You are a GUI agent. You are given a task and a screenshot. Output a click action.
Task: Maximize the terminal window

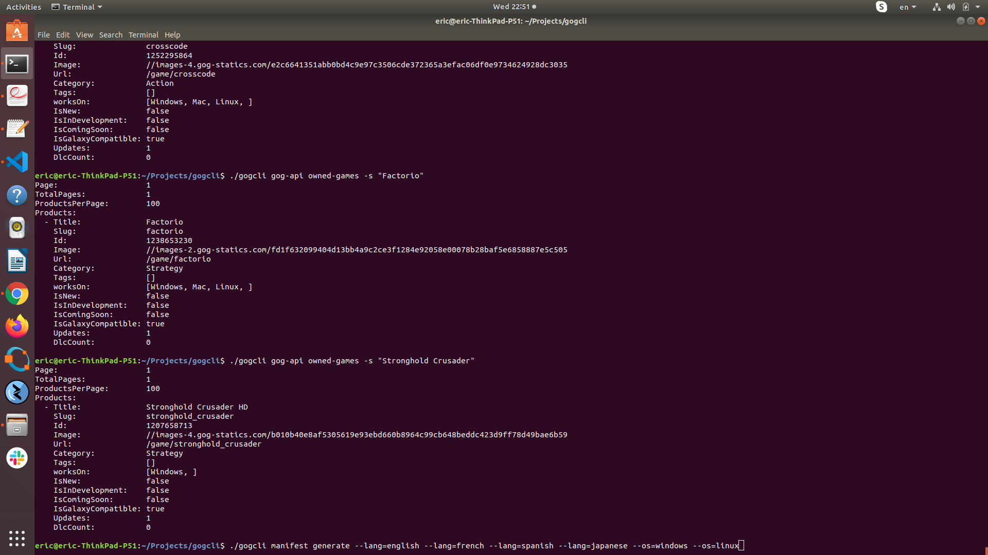click(971, 21)
